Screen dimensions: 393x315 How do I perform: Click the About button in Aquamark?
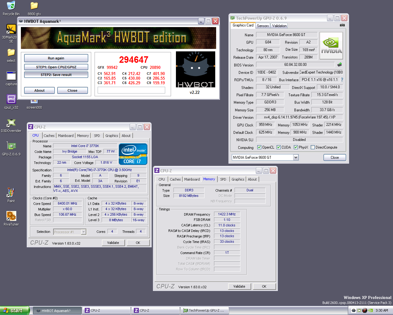pyautogui.click(x=39, y=90)
